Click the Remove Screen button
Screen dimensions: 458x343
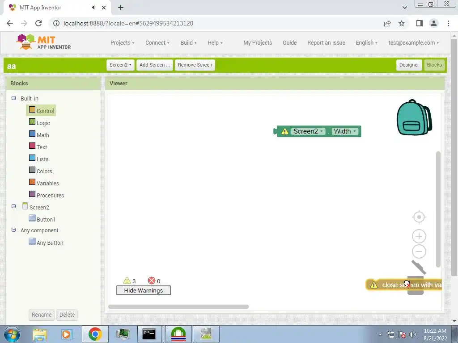coord(195,65)
